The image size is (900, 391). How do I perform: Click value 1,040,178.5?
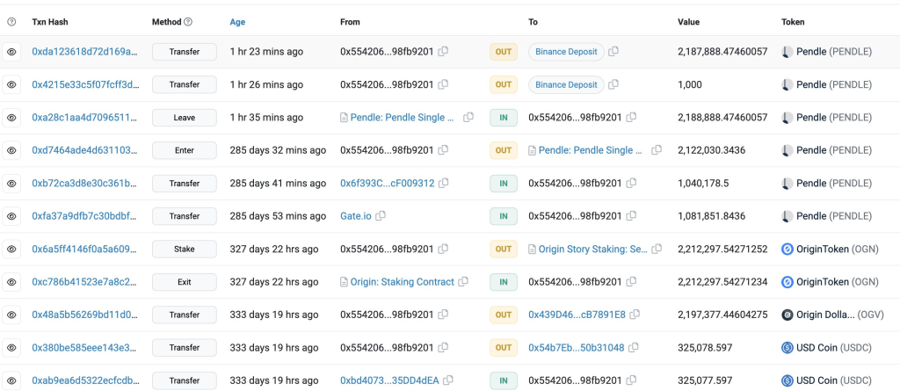pyautogui.click(x=703, y=183)
